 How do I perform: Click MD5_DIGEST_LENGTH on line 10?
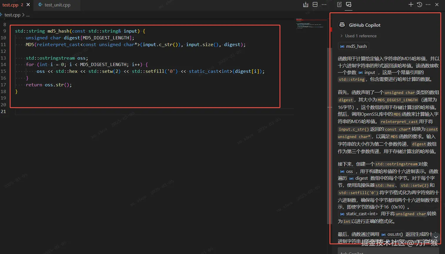[106, 38]
